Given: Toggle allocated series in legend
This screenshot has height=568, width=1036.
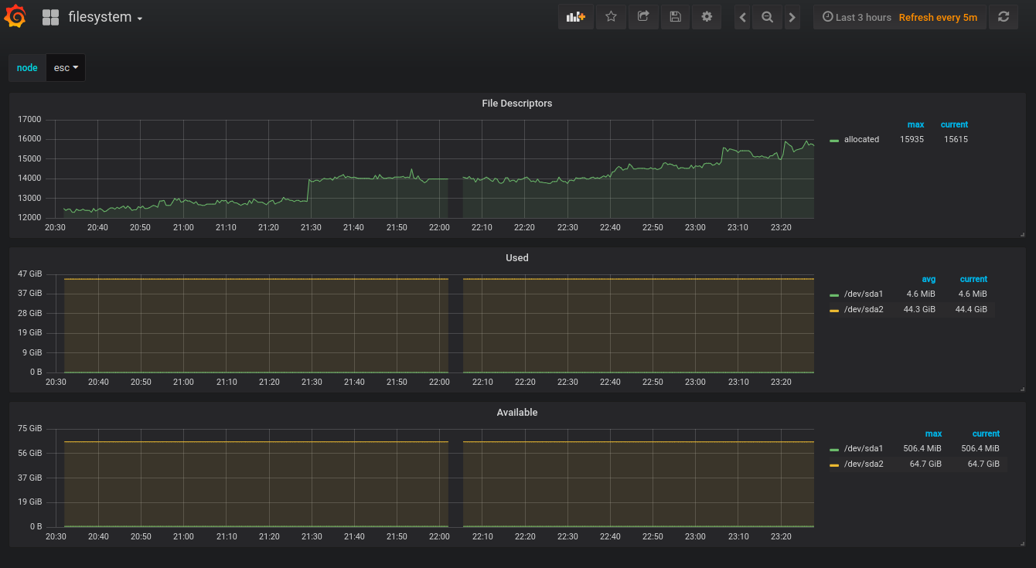Looking at the screenshot, I should pos(860,140).
